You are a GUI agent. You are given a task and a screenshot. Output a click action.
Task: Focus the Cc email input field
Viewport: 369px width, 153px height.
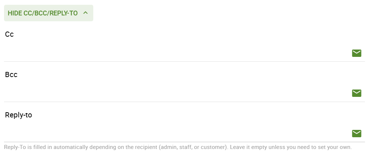[x=176, y=53]
